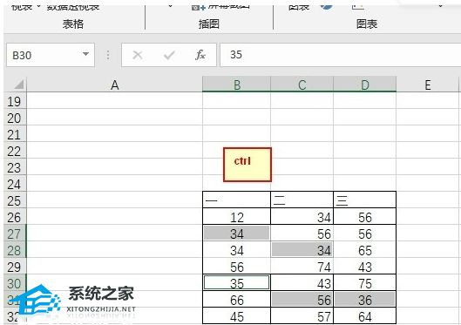Select column B header

click(x=237, y=85)
